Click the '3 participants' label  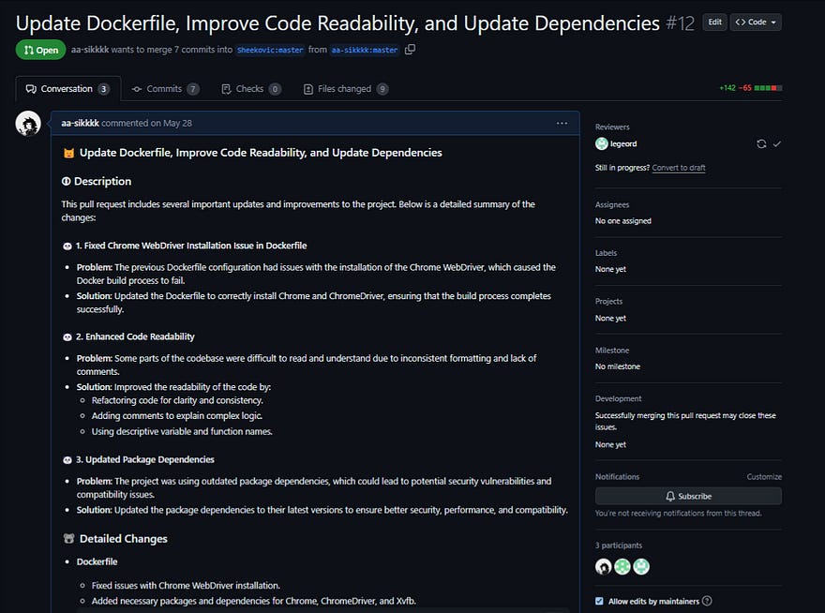tap(619, 546)
